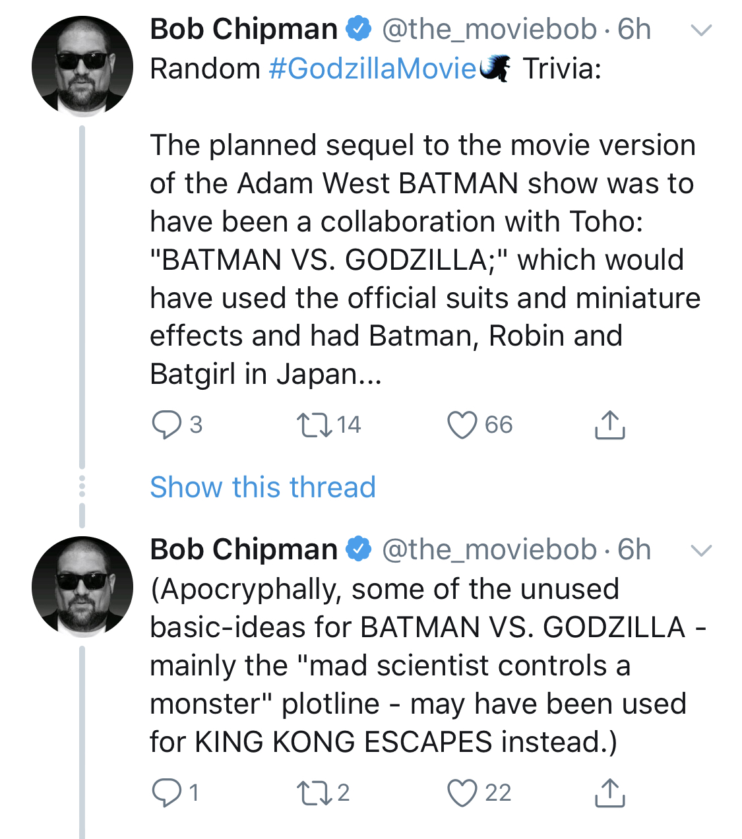
Task: View second tweet's profile picture avatar
Action: click(x=82, y=587)
